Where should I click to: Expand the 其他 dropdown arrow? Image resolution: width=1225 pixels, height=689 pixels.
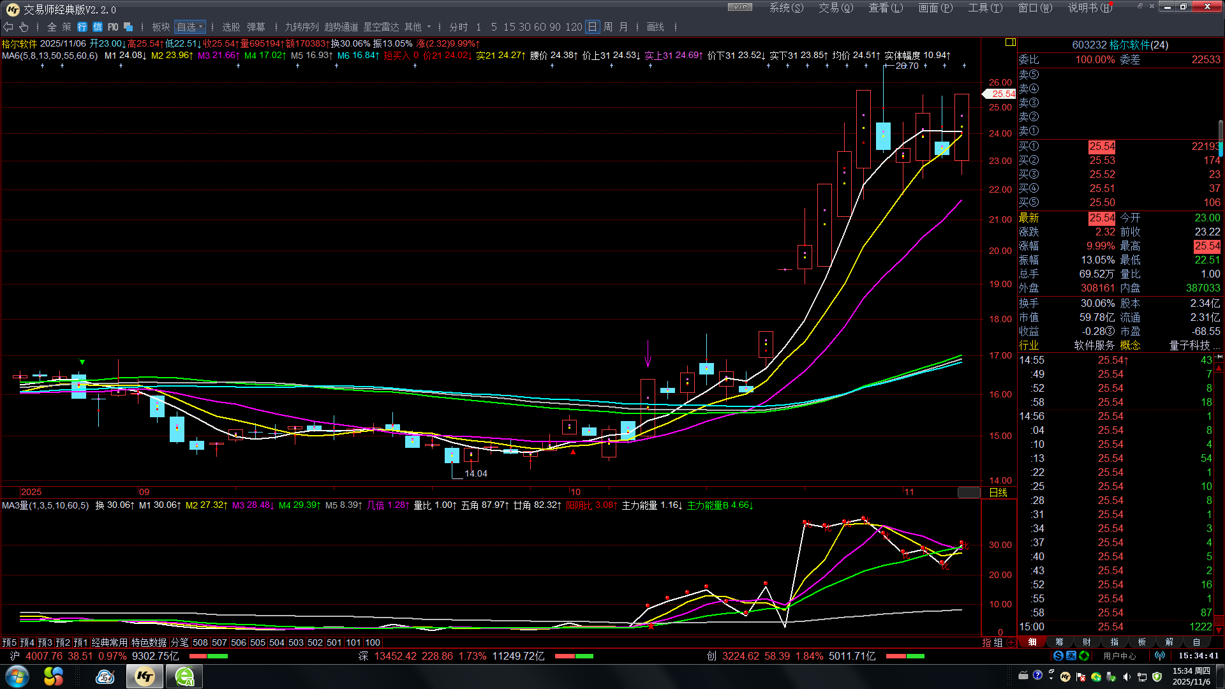(429, 27)
